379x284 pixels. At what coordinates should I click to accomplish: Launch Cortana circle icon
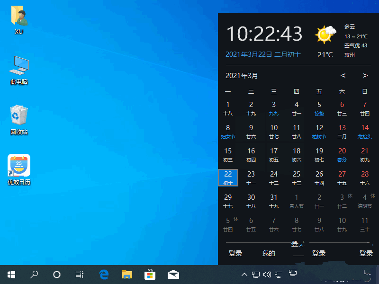point(57,275)
